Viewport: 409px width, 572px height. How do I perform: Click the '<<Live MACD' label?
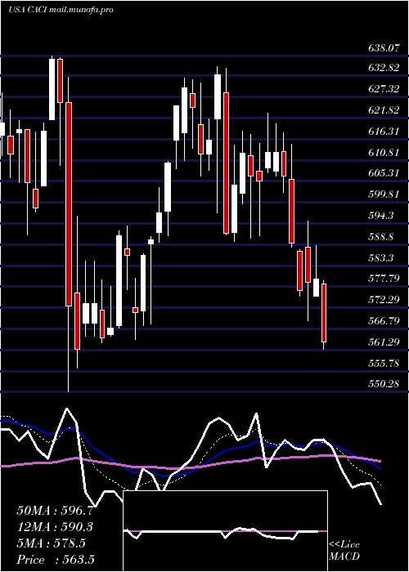tap(344, 550)
